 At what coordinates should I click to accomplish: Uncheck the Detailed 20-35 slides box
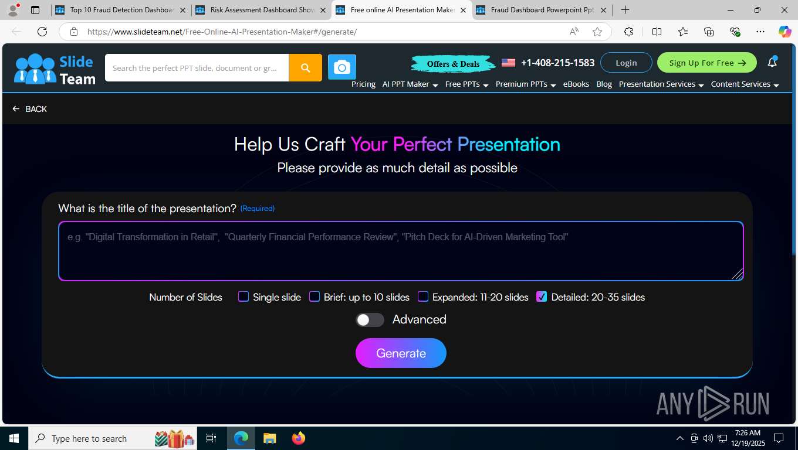[x=542, y=296]
